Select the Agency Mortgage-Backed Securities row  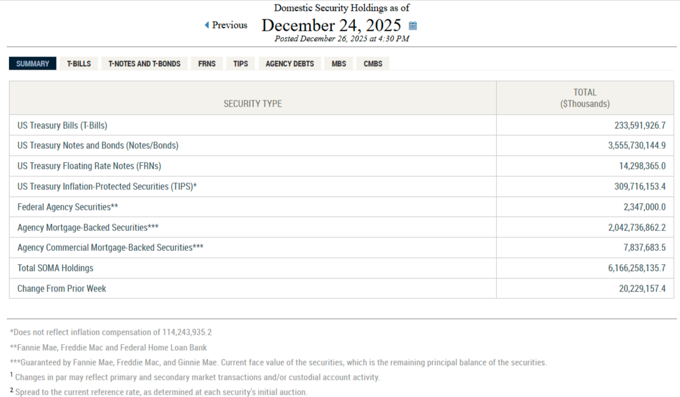click(x=88, y=228)
